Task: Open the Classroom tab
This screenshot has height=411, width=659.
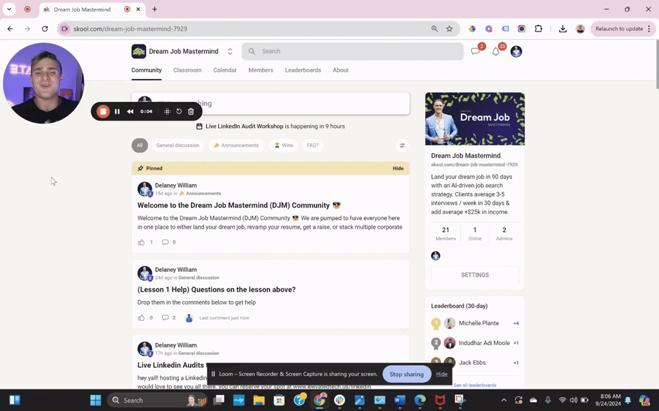Action: 187,70
